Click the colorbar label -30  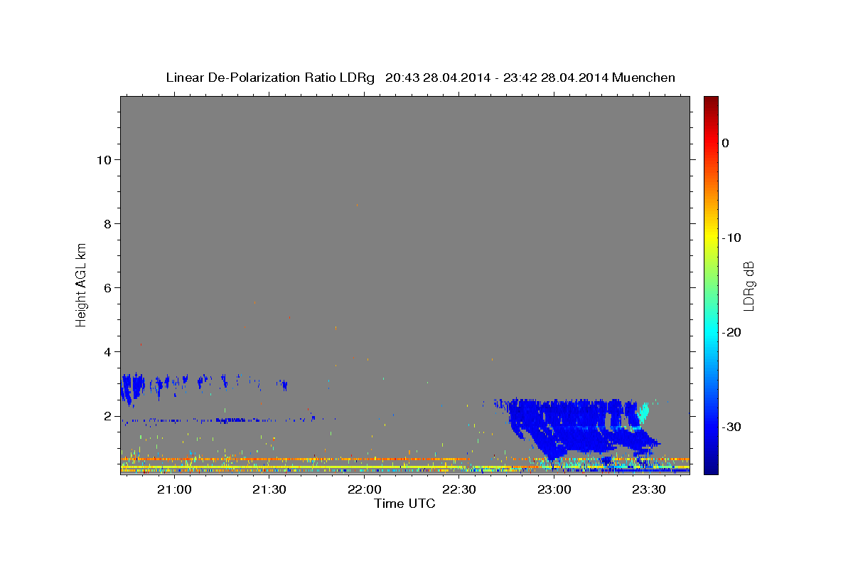coord(731,427)
